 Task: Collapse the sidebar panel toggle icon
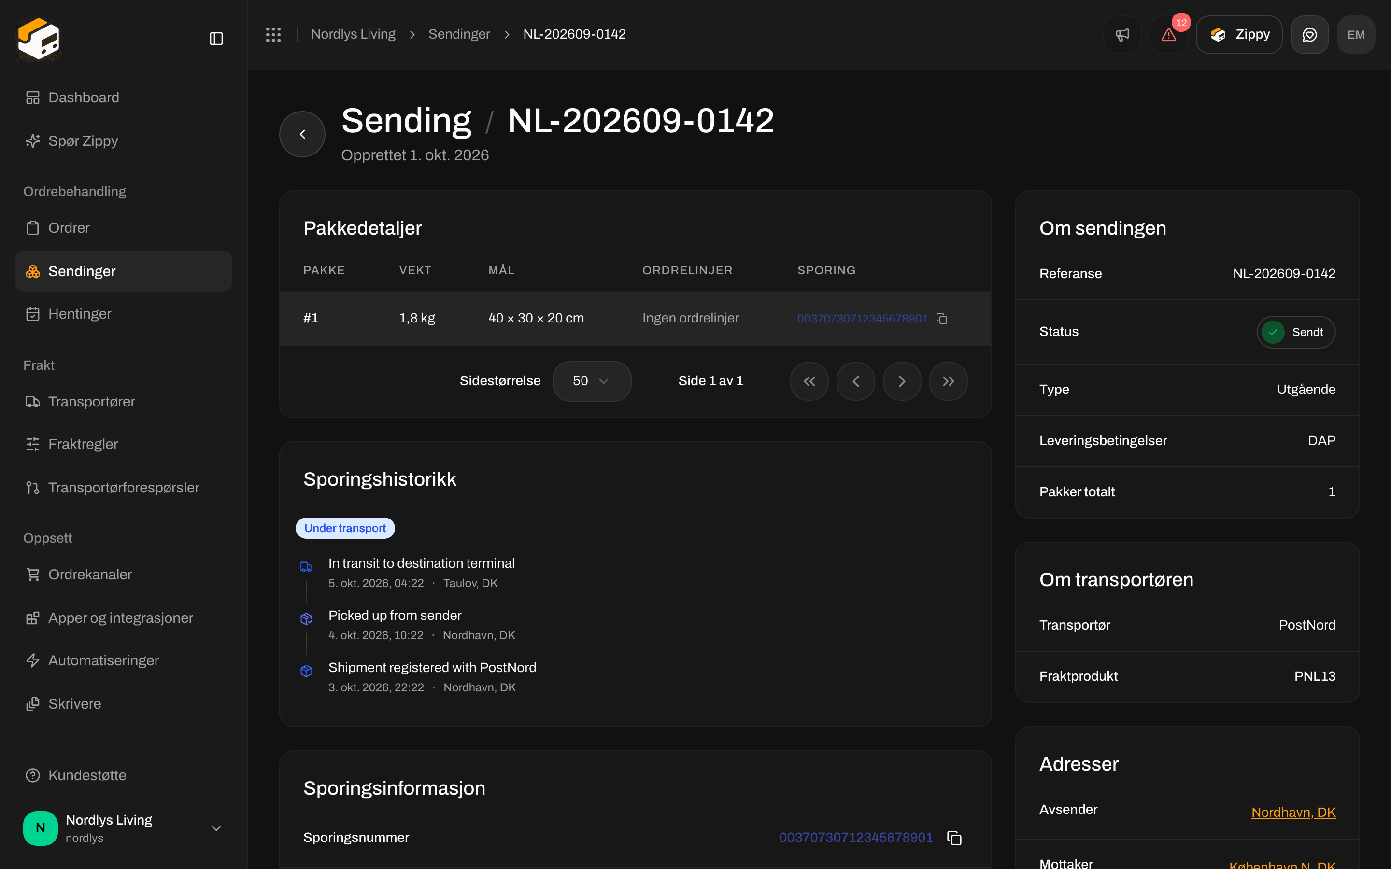tap(216, 39)
